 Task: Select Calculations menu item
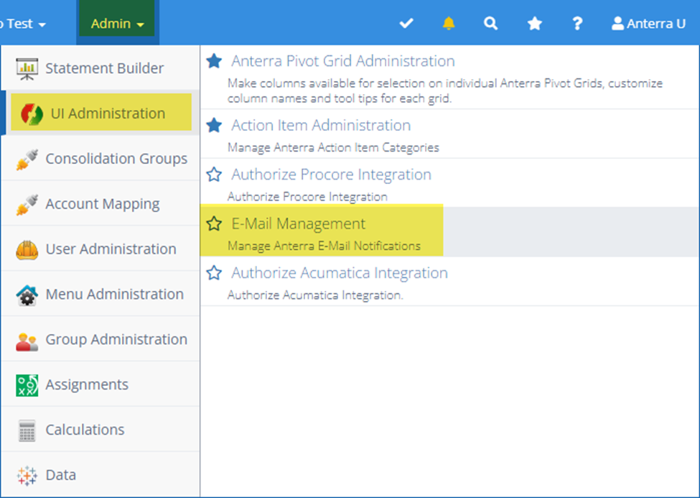coord(101,430)
